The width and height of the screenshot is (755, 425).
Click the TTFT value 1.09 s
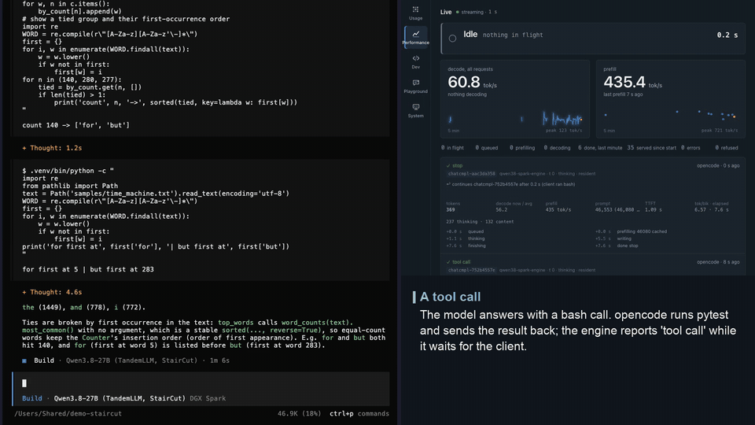tap(653, 210)
